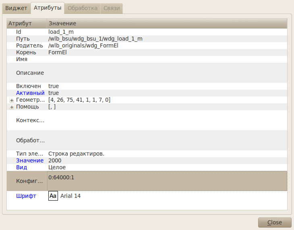294x230 pixels.
Task: Click the Описание attribute row
Action: pyautogui.click(x=30, y=73)
